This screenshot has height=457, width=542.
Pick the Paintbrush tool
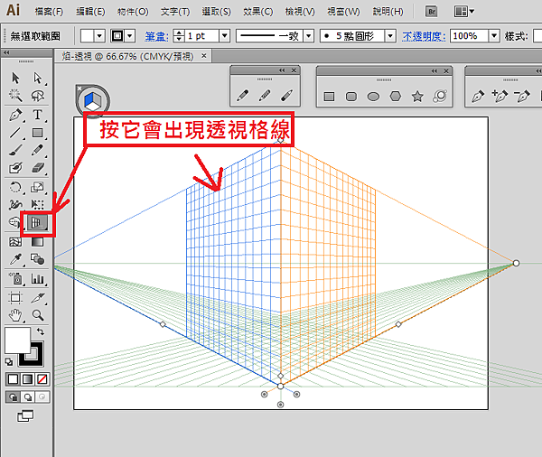15,150
